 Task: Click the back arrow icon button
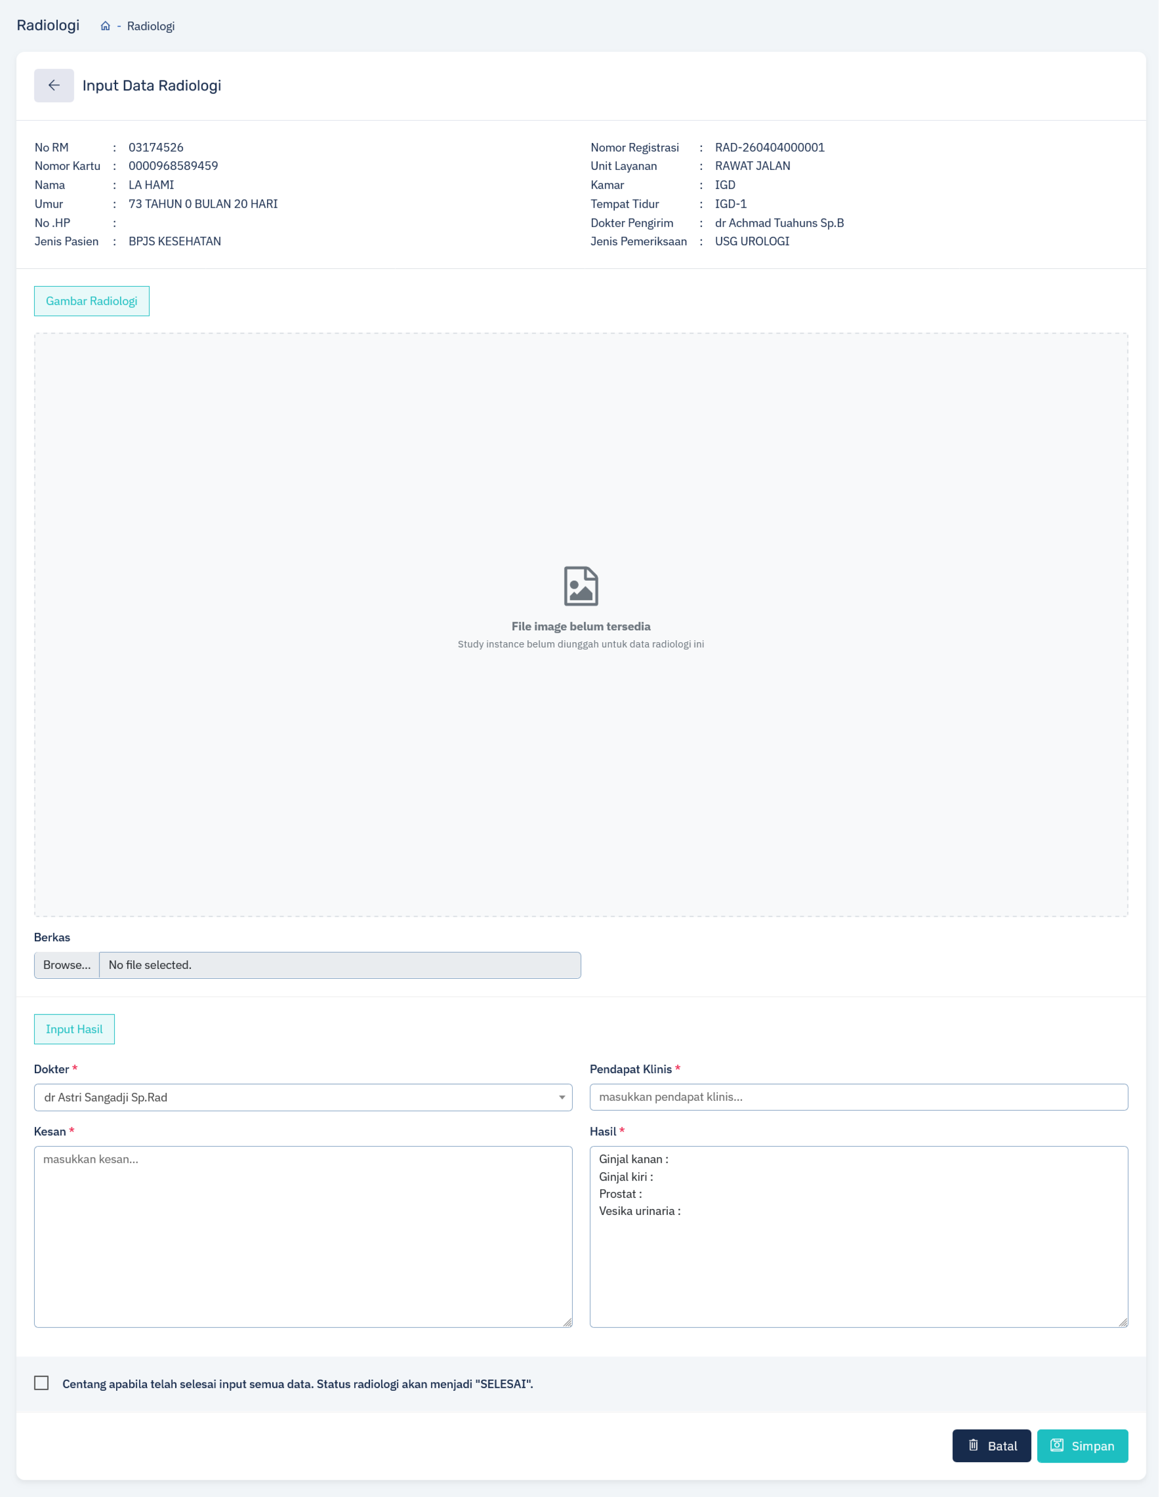(54, 85)
